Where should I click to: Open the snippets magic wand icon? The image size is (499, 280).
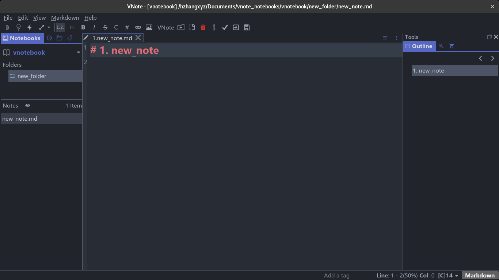(442, 46)
